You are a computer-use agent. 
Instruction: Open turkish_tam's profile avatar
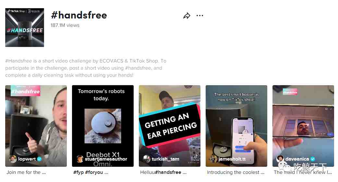tap(147, 159)
